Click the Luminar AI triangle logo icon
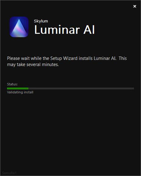This screenshot has width=141, height=176. [x=19, y=27]
